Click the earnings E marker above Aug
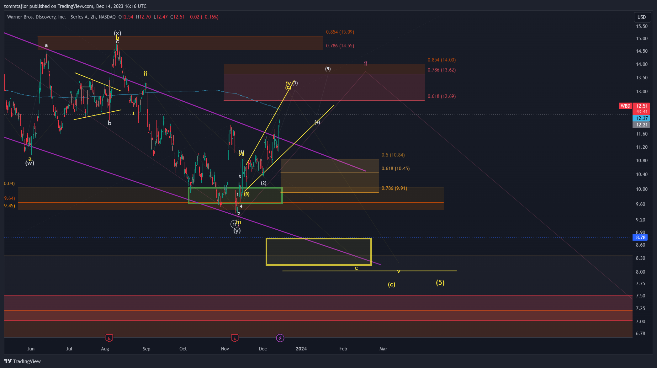The height and width of the screenshot is (368, 657). tap(109, 338)
